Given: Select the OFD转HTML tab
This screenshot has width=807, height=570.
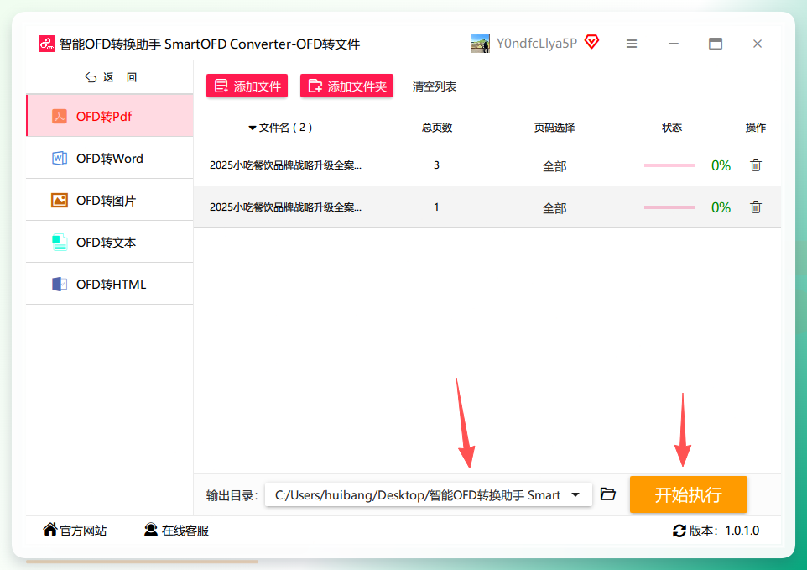Looking at the screenshot, I should [110, 285].
